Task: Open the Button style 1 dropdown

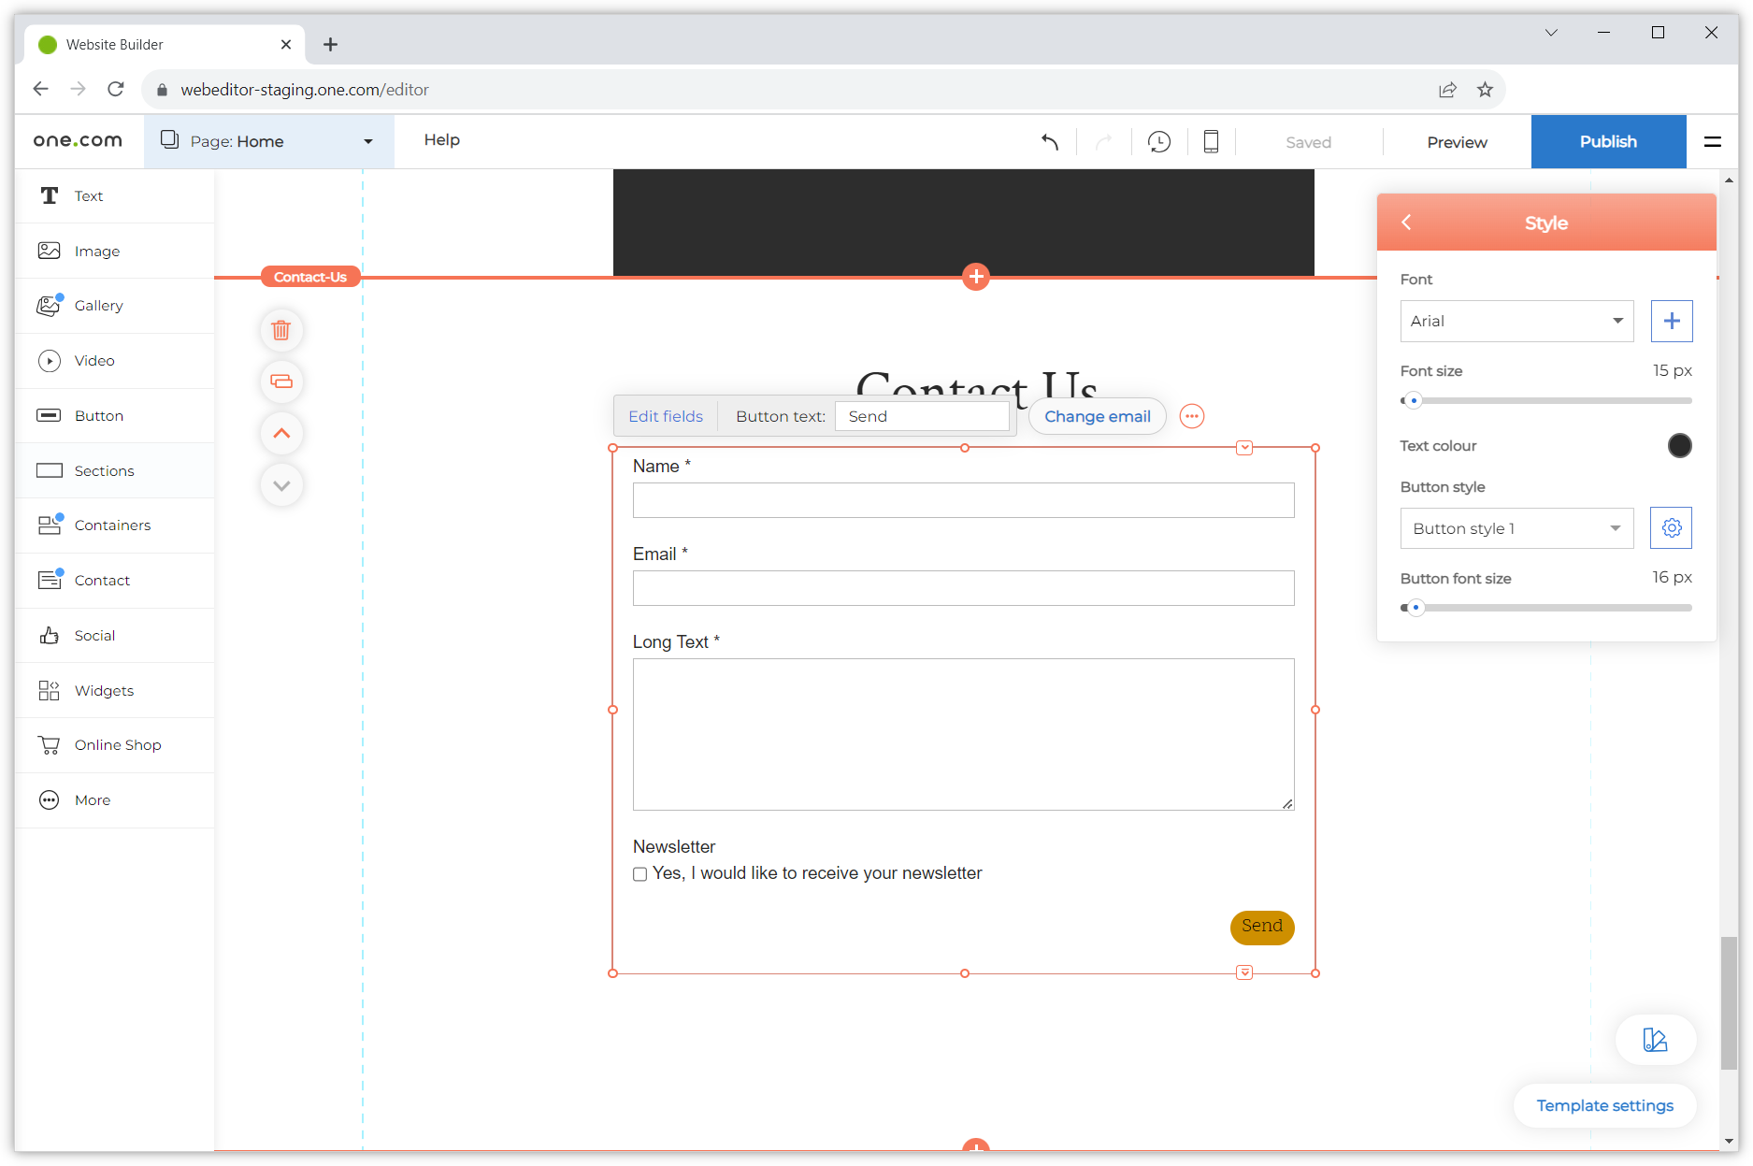Action: coord(1516,528)
